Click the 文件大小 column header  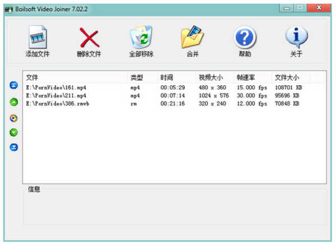[x=291, y=77]
